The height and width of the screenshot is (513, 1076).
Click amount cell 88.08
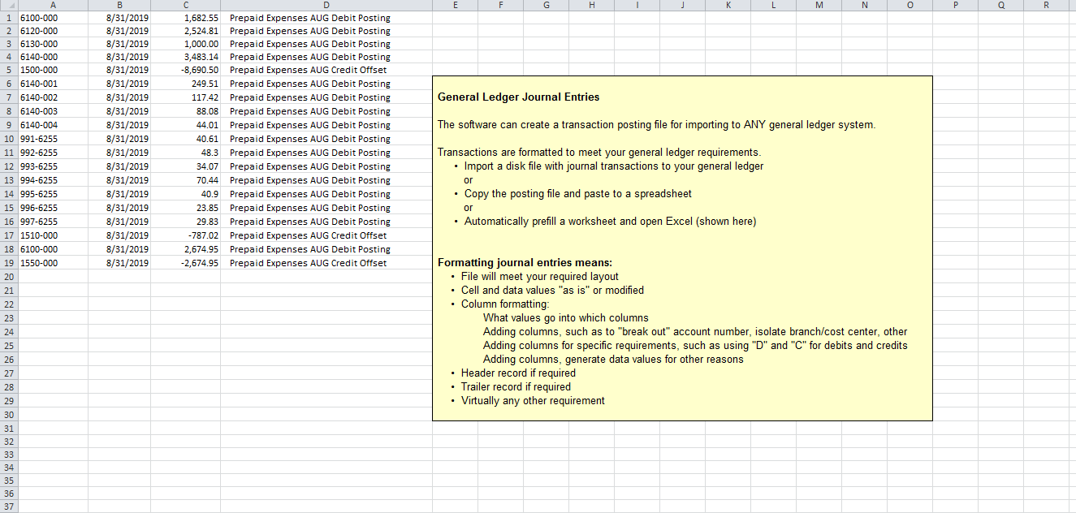pyautogui.click(x=186, y=111)
